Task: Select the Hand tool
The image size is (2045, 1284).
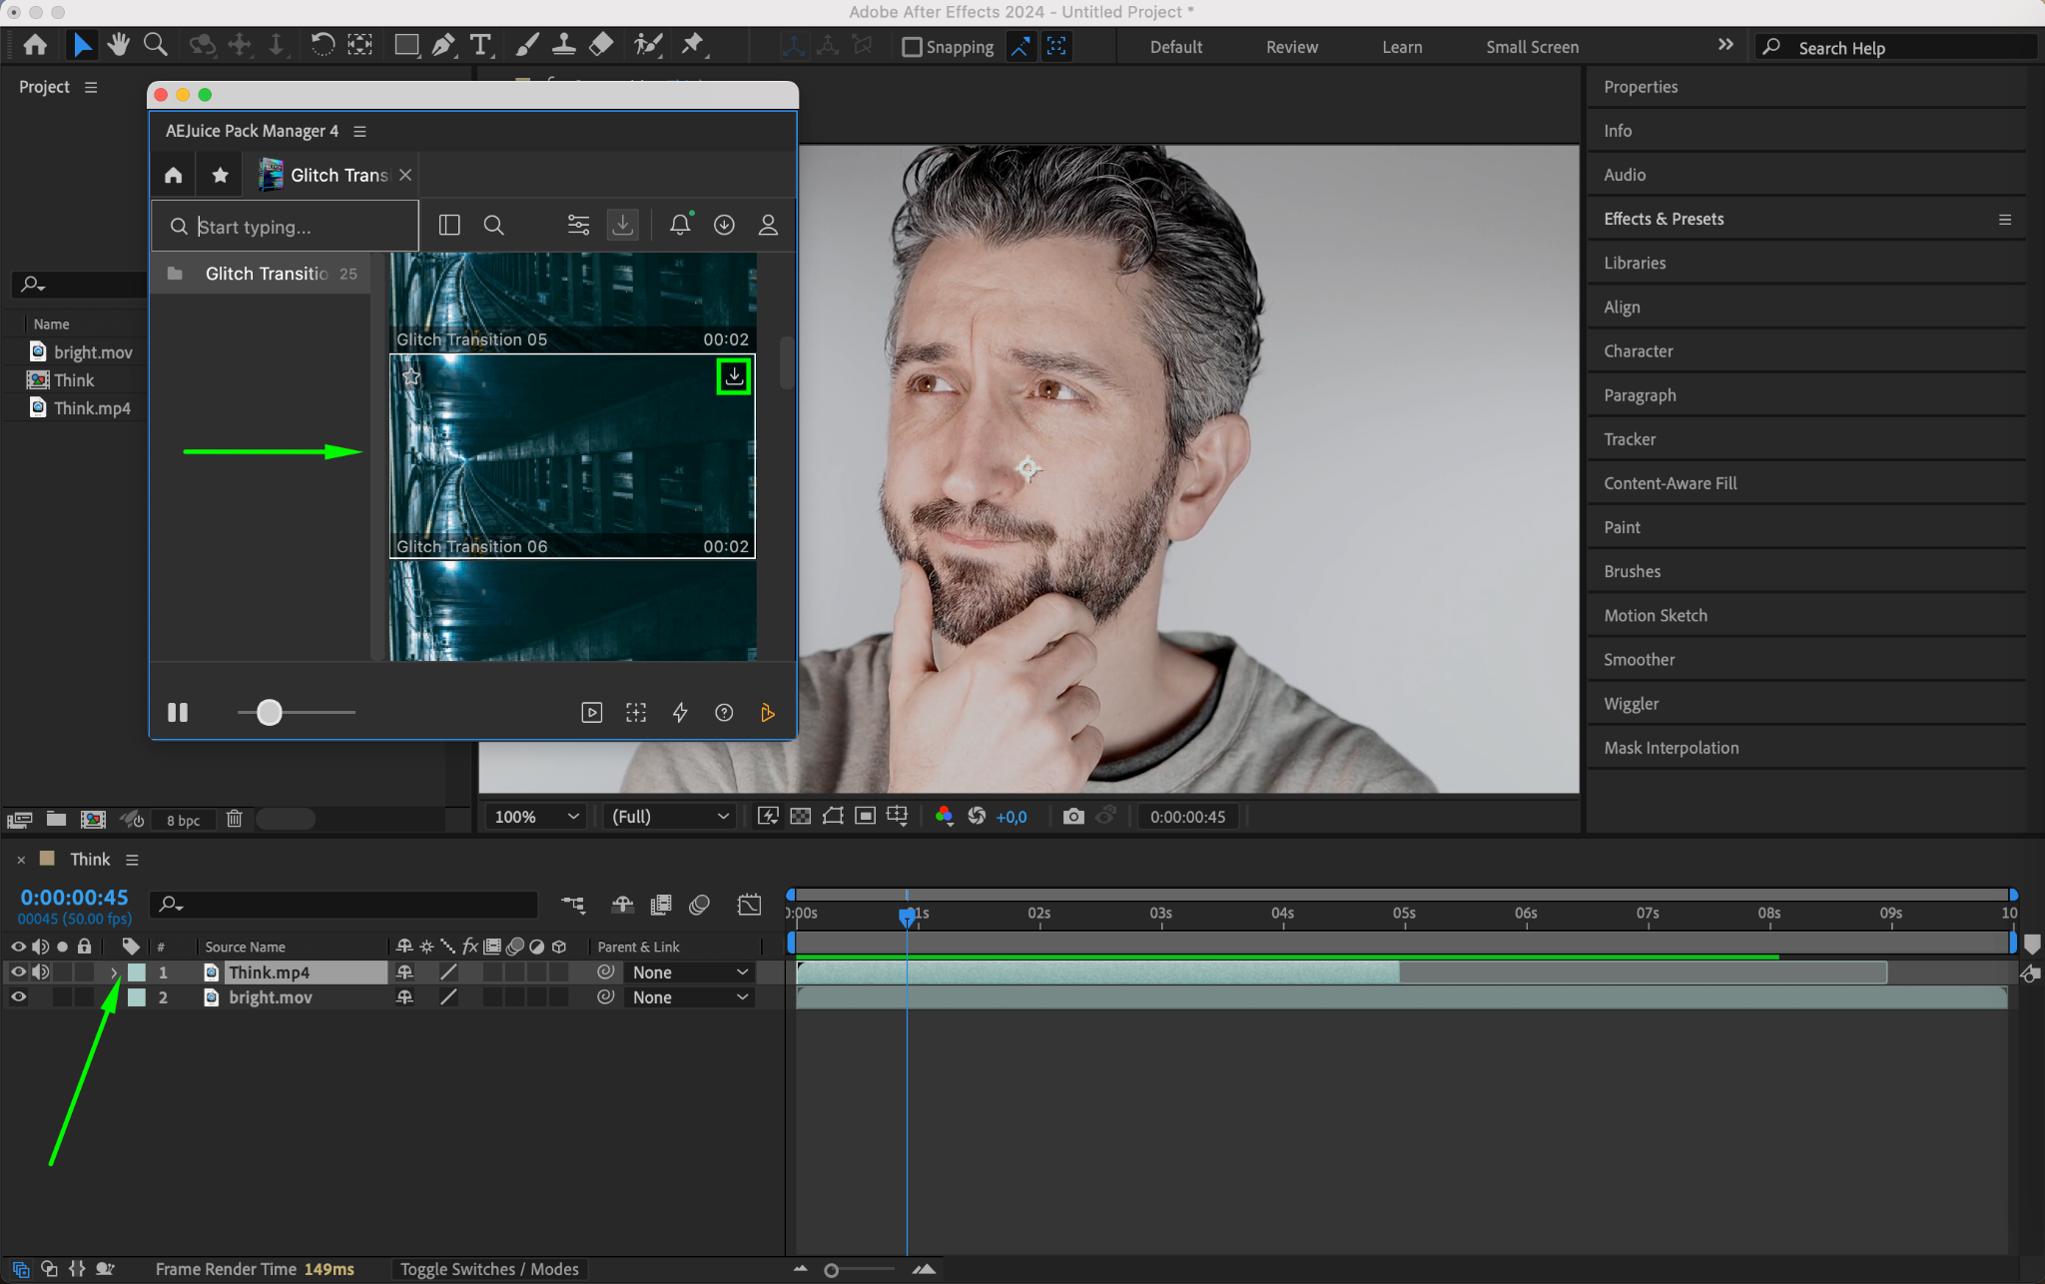Action: click(x=119, y=45)
